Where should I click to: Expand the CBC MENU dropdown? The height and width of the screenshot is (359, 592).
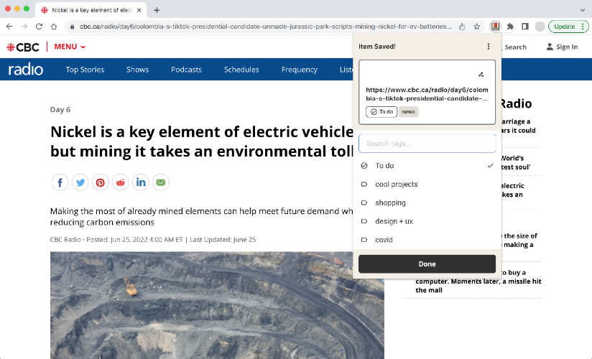[70, 47]
